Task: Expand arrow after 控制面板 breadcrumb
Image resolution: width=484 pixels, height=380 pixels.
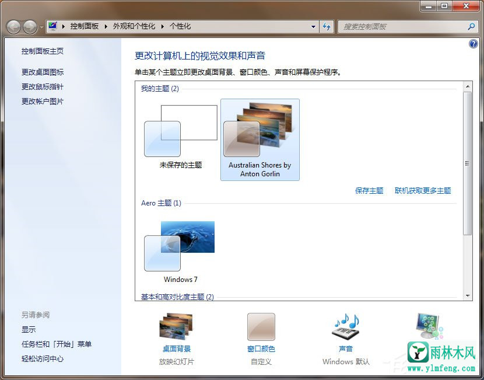Action: (x=106, y=27)
